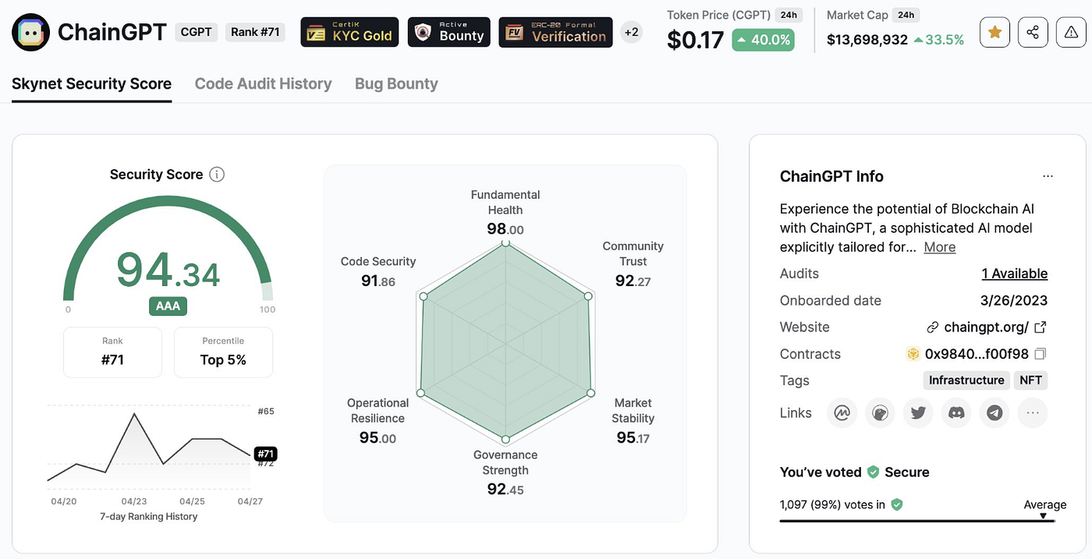Screen dimensions: 1092x559
Task: Open the CoinGecko link icon
Action: coord(880,413)
